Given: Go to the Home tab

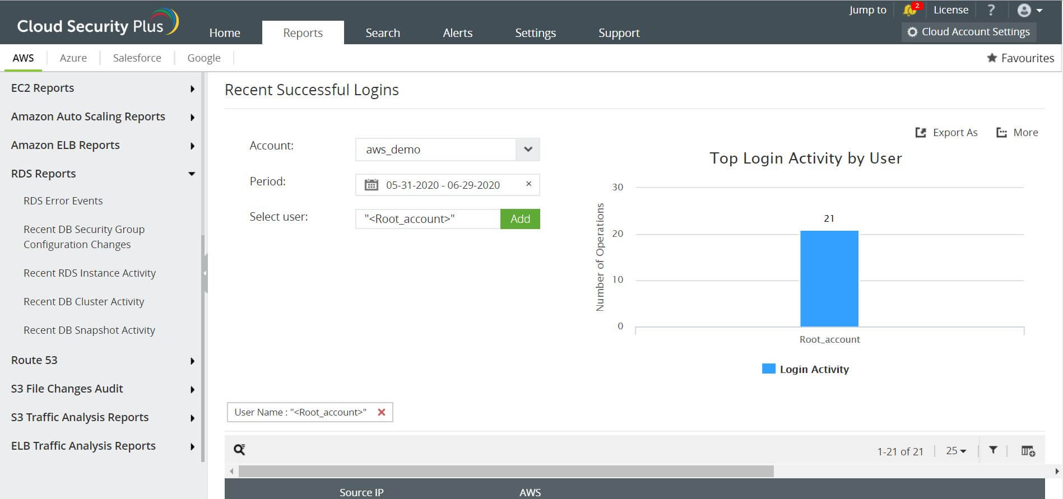Looking at the screenshot, I should [x=225, y=32].
